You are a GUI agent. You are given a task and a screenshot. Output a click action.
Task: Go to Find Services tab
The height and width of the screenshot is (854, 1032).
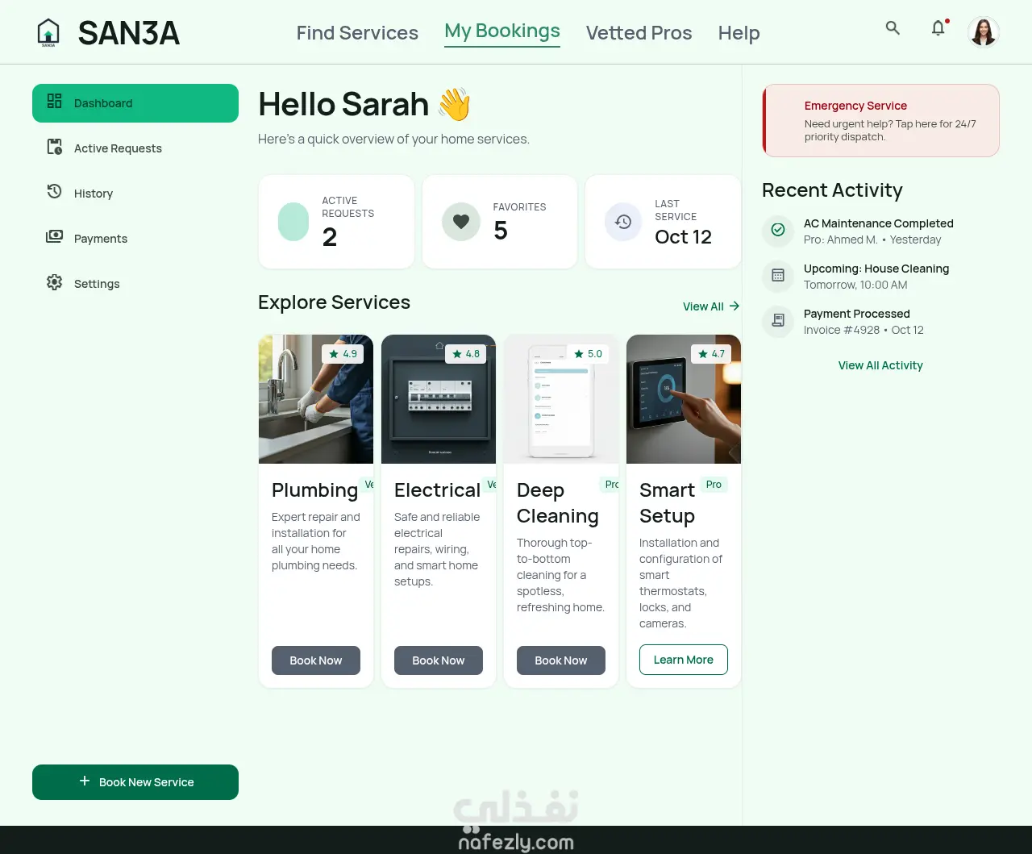[357, 33]
